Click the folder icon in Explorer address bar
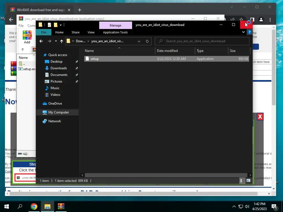Viewport: 283px width, 212px height. pos(69,41)
